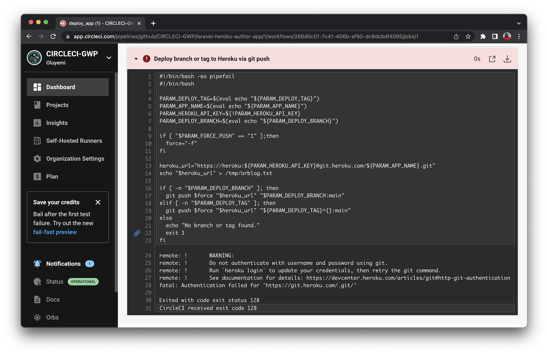Open browser extensions puzzle icon

click(483, 36)
